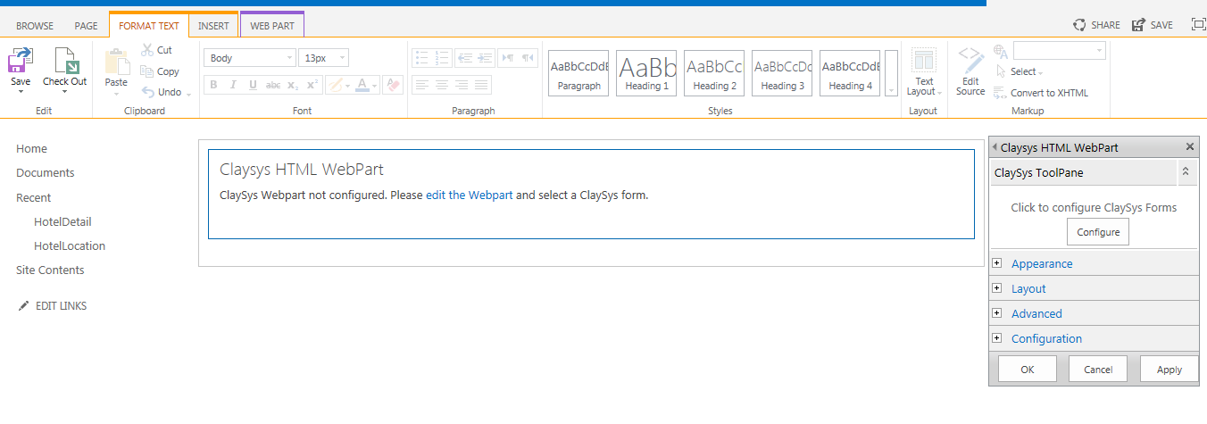1207x424 pixels.
Task: Switch to the WEB PART tab
Action: coord(272,26)
